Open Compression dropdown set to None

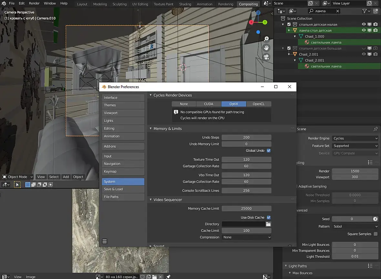246,237
